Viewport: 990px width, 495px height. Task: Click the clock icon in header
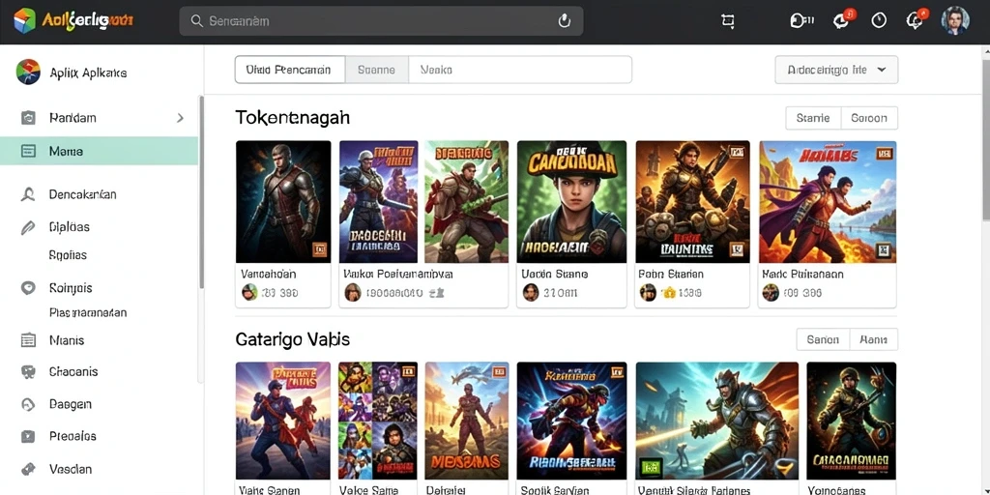coord(879,21)
